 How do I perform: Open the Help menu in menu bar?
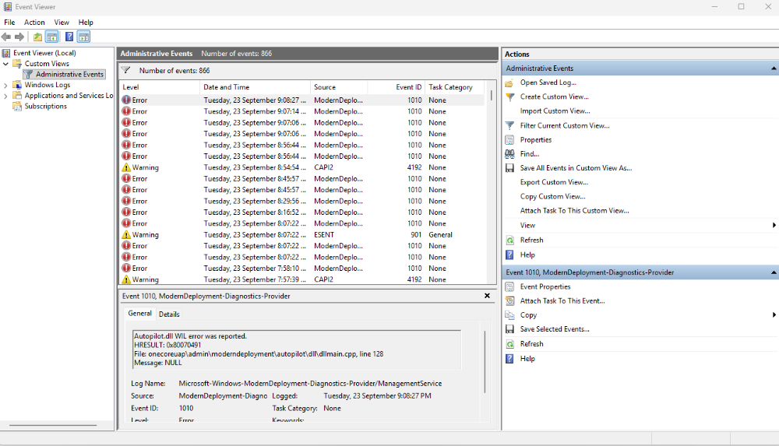(x=86, y=23)
